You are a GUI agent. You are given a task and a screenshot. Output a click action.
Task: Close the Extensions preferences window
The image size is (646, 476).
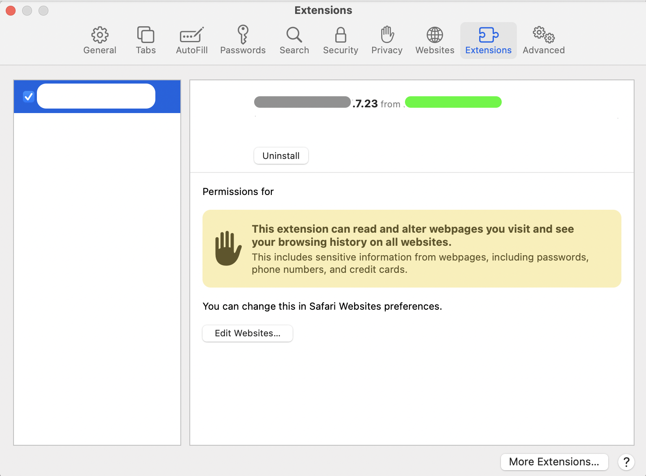[x=11, y=11]
